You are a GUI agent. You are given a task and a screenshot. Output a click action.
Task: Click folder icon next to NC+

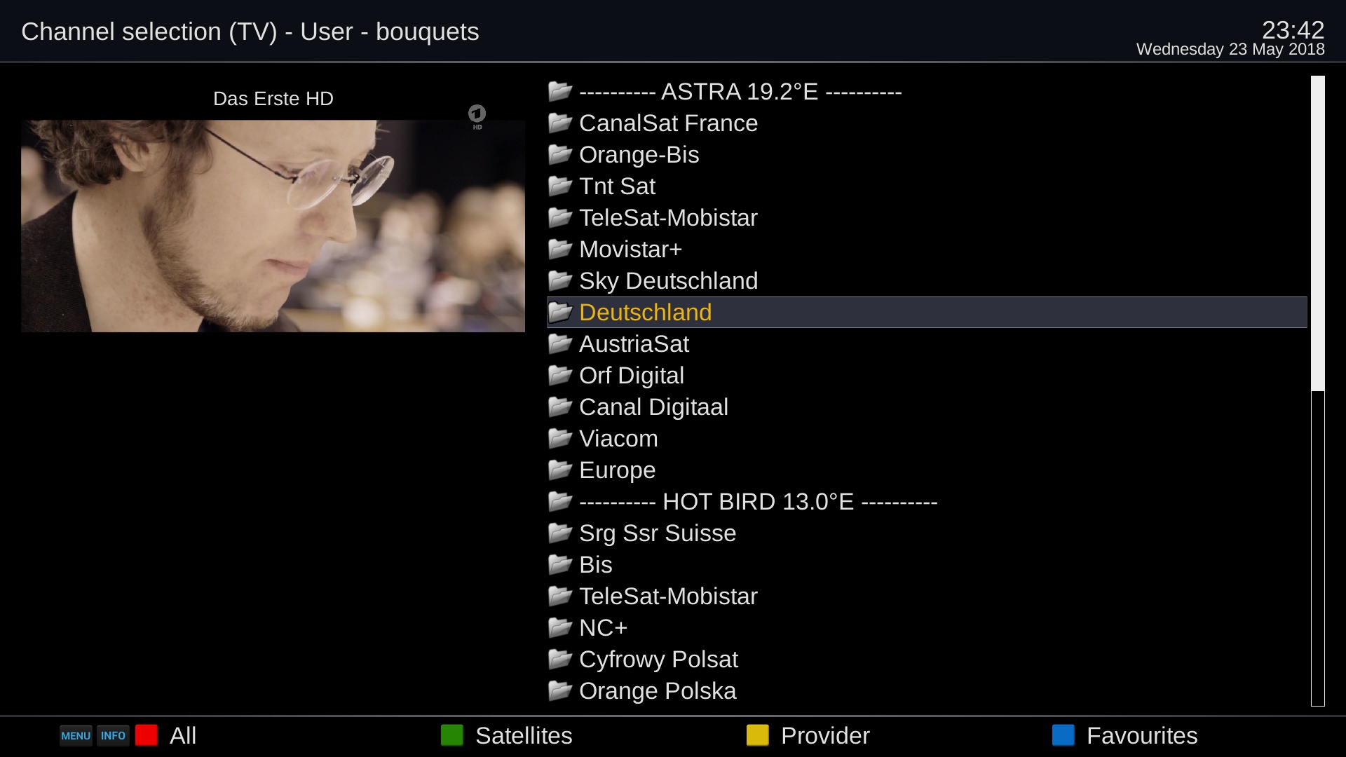point(560,627)
